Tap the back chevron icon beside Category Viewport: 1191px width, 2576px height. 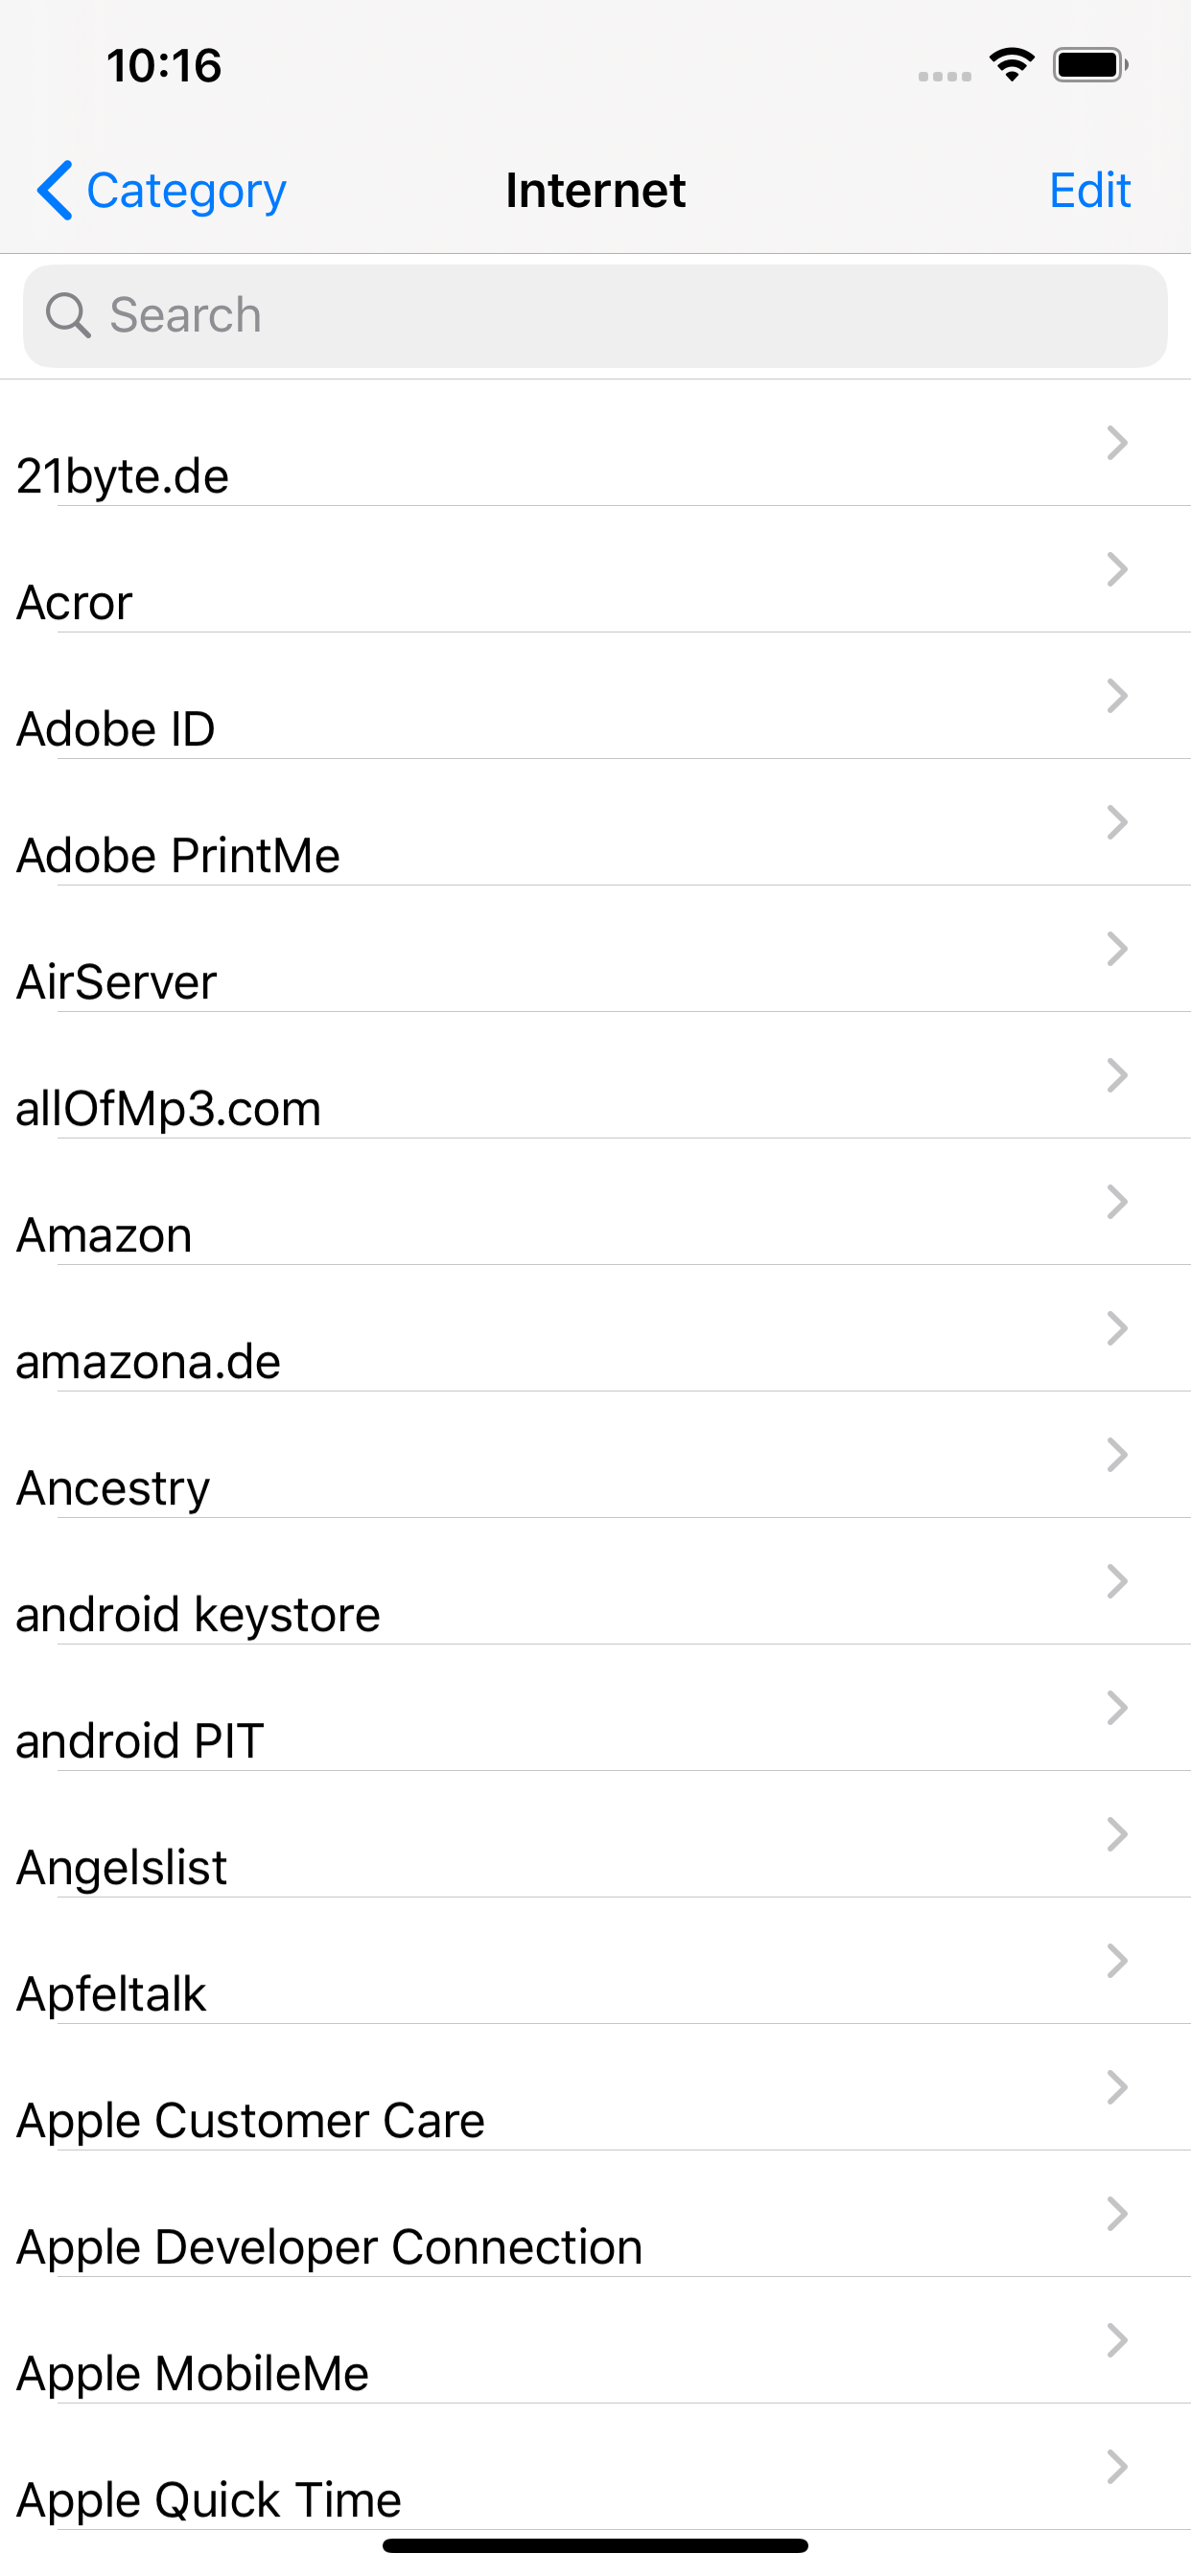tap(54, 190)
